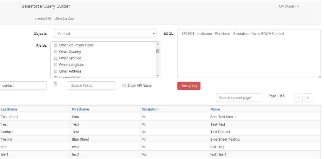Click inside the SOQL query text area
324x159 pixels.
(x=249, y=54)
